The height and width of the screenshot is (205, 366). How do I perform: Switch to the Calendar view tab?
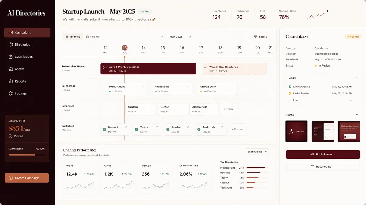pyautogui.click(x=93, y=36)
